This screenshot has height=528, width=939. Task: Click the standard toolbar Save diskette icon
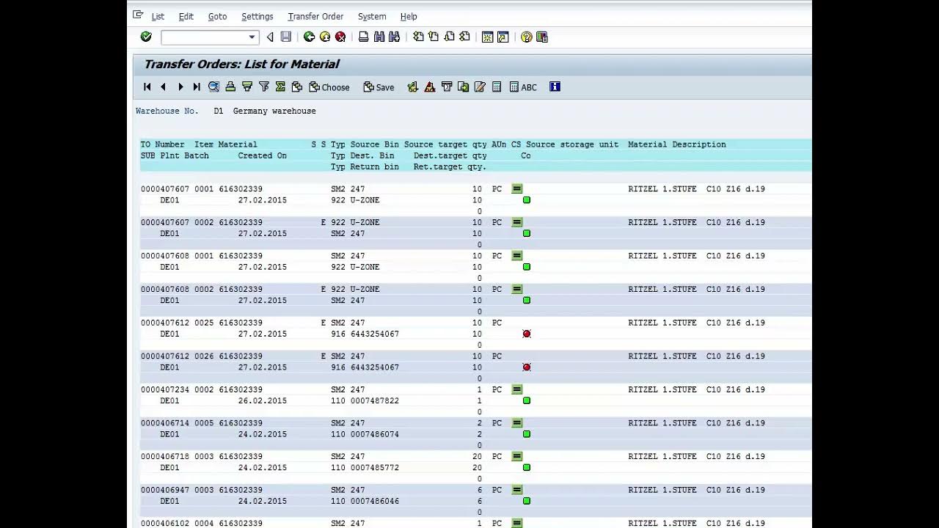click(286, 37)
